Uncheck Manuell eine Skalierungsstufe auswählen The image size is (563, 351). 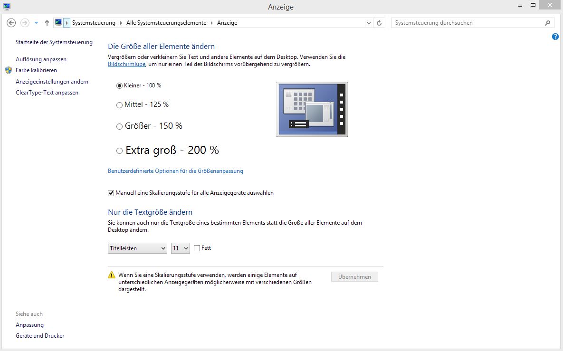111,193
